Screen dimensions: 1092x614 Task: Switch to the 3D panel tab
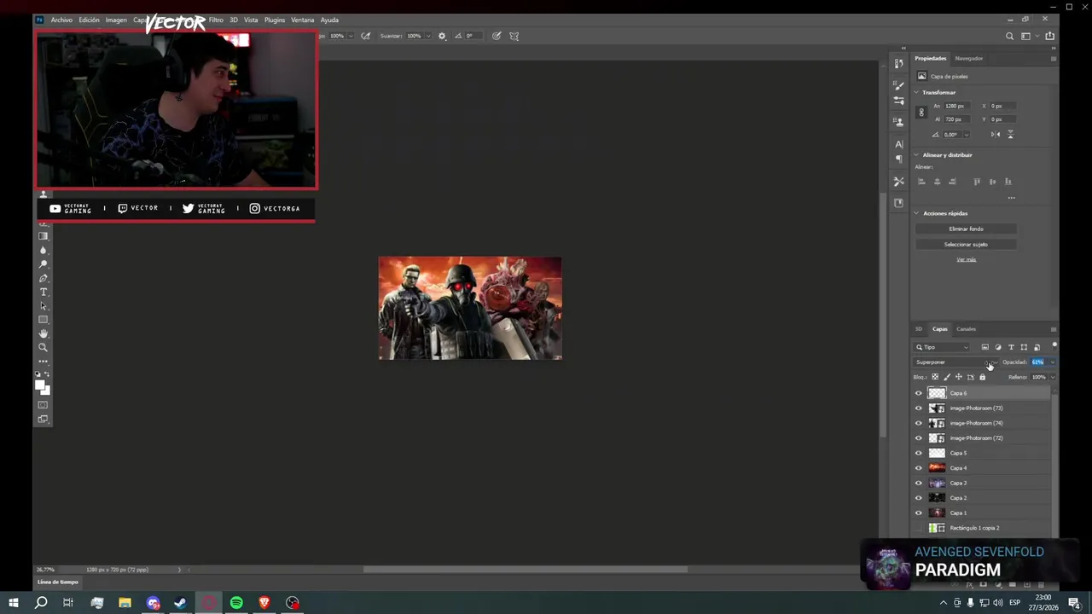pyautogui.click(x=919, y=329)
